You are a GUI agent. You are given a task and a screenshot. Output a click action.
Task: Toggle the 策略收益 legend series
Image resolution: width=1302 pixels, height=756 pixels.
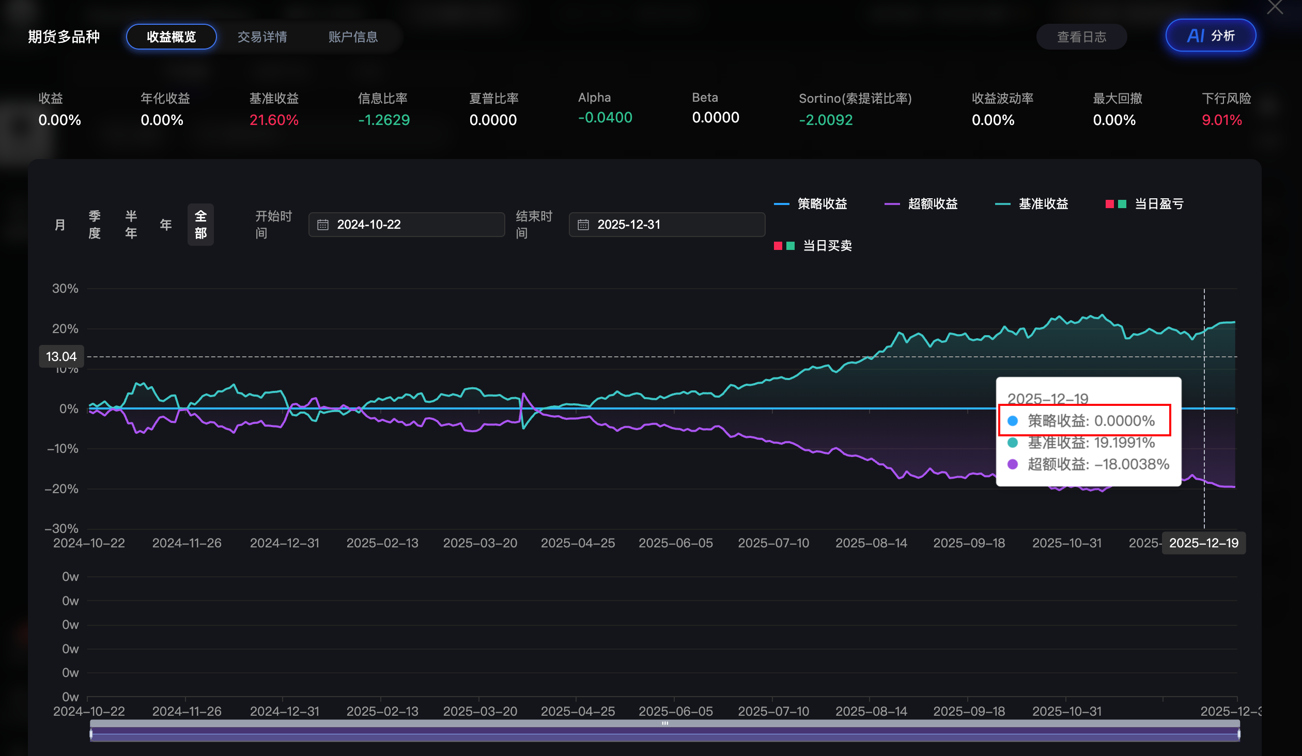[811, 204]
